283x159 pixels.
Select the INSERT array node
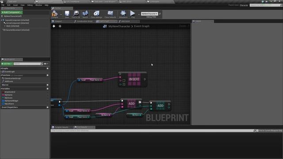133,79
